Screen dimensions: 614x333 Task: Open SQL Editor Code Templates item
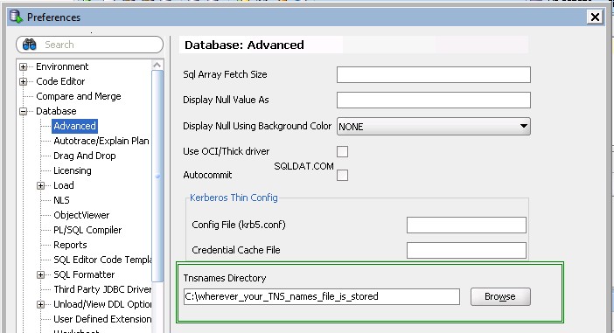coord(102,260)
